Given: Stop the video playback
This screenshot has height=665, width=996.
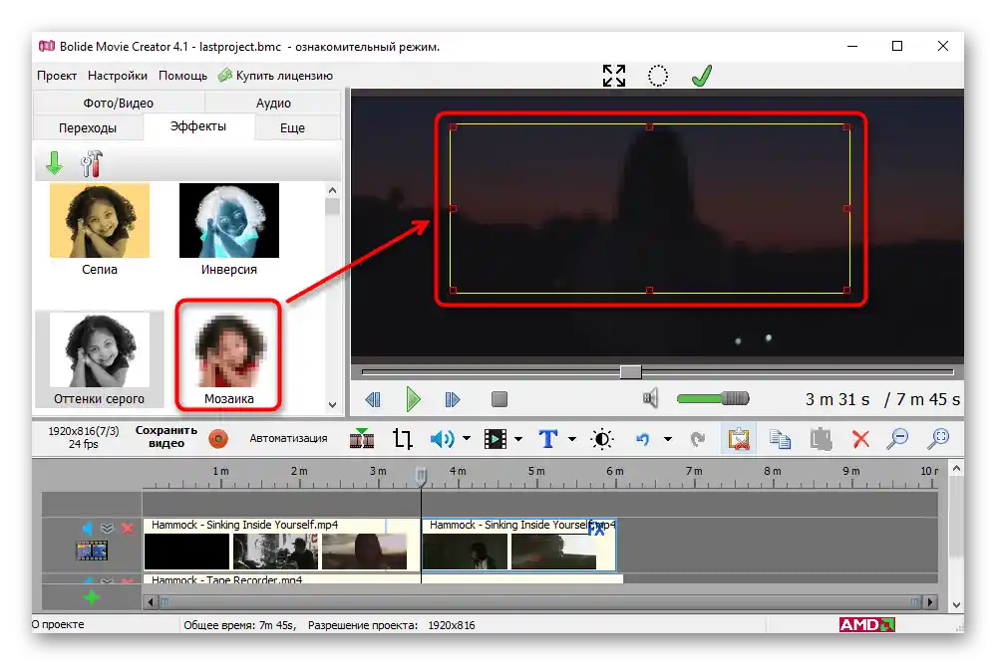Looking at the screenshot, I should tap(499, 399).
